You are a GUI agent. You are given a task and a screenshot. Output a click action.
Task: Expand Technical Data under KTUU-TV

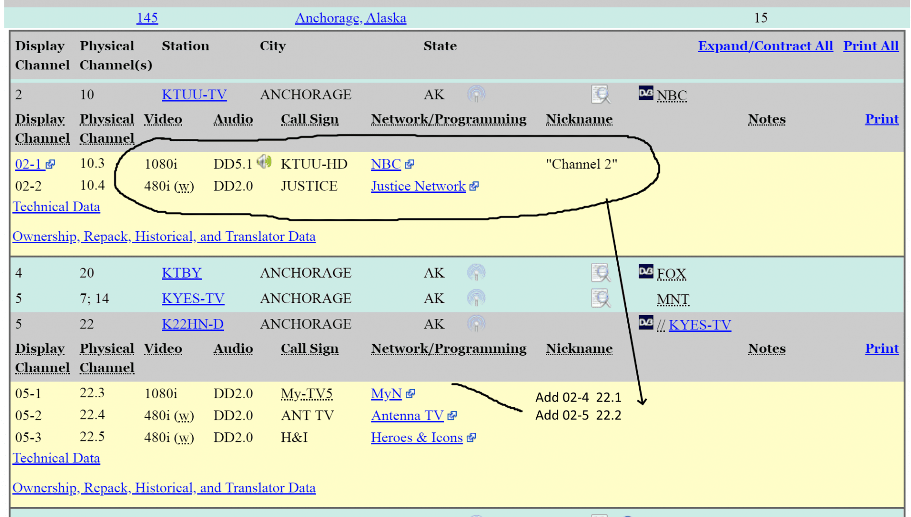click(56, 207)
